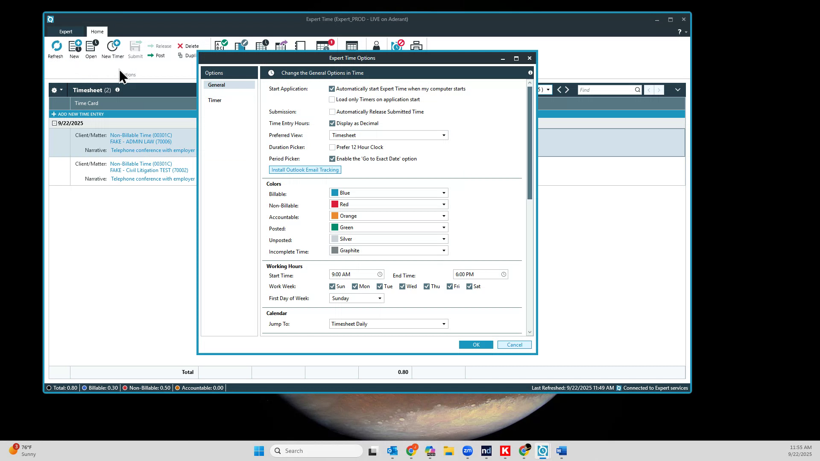
Task: Open the gear settings icon above Timesheet panel
Action: (55, 90)
